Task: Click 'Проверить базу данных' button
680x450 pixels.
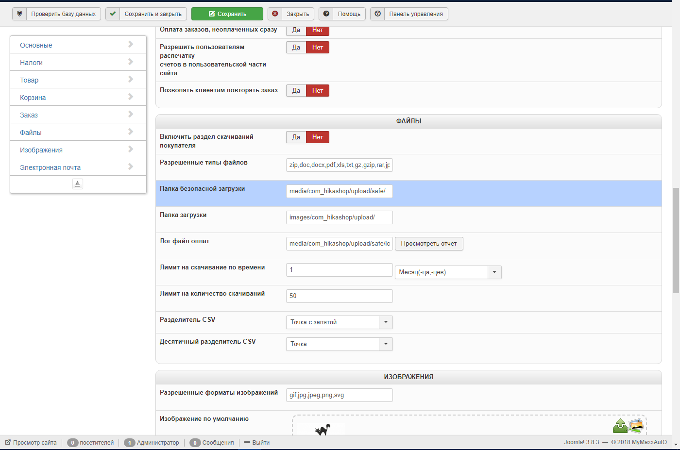Action: [x=56, y=14]
